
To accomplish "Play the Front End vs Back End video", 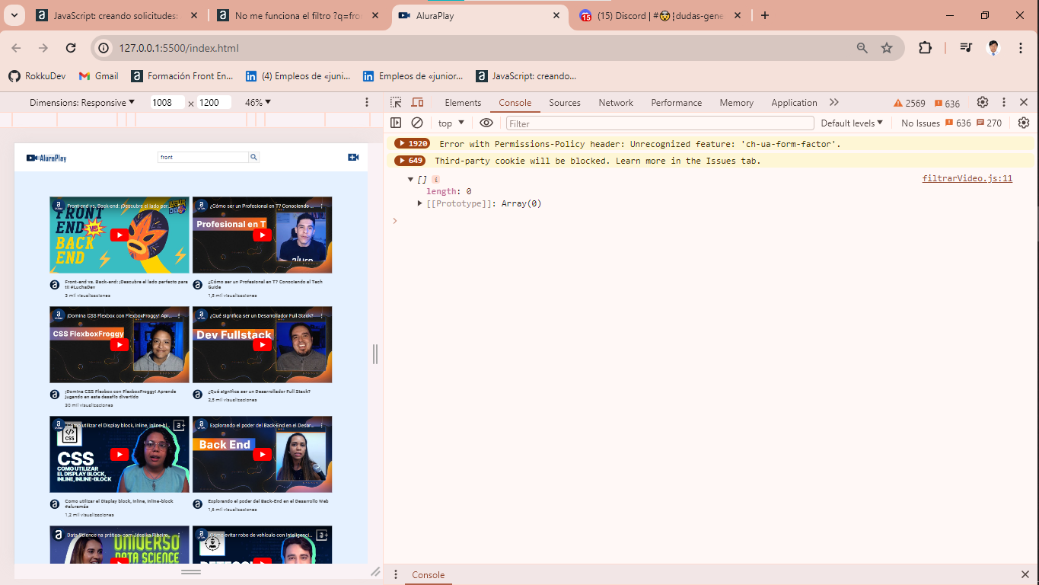I will click(x=120, y=235).
